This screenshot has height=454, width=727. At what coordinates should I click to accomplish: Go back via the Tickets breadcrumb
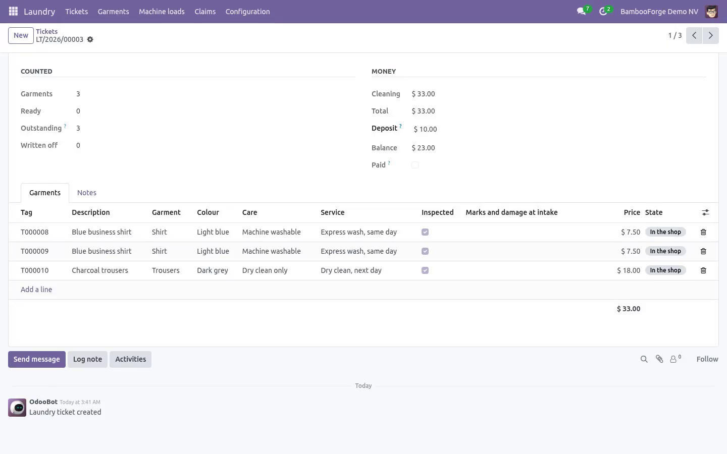point(46,31)
